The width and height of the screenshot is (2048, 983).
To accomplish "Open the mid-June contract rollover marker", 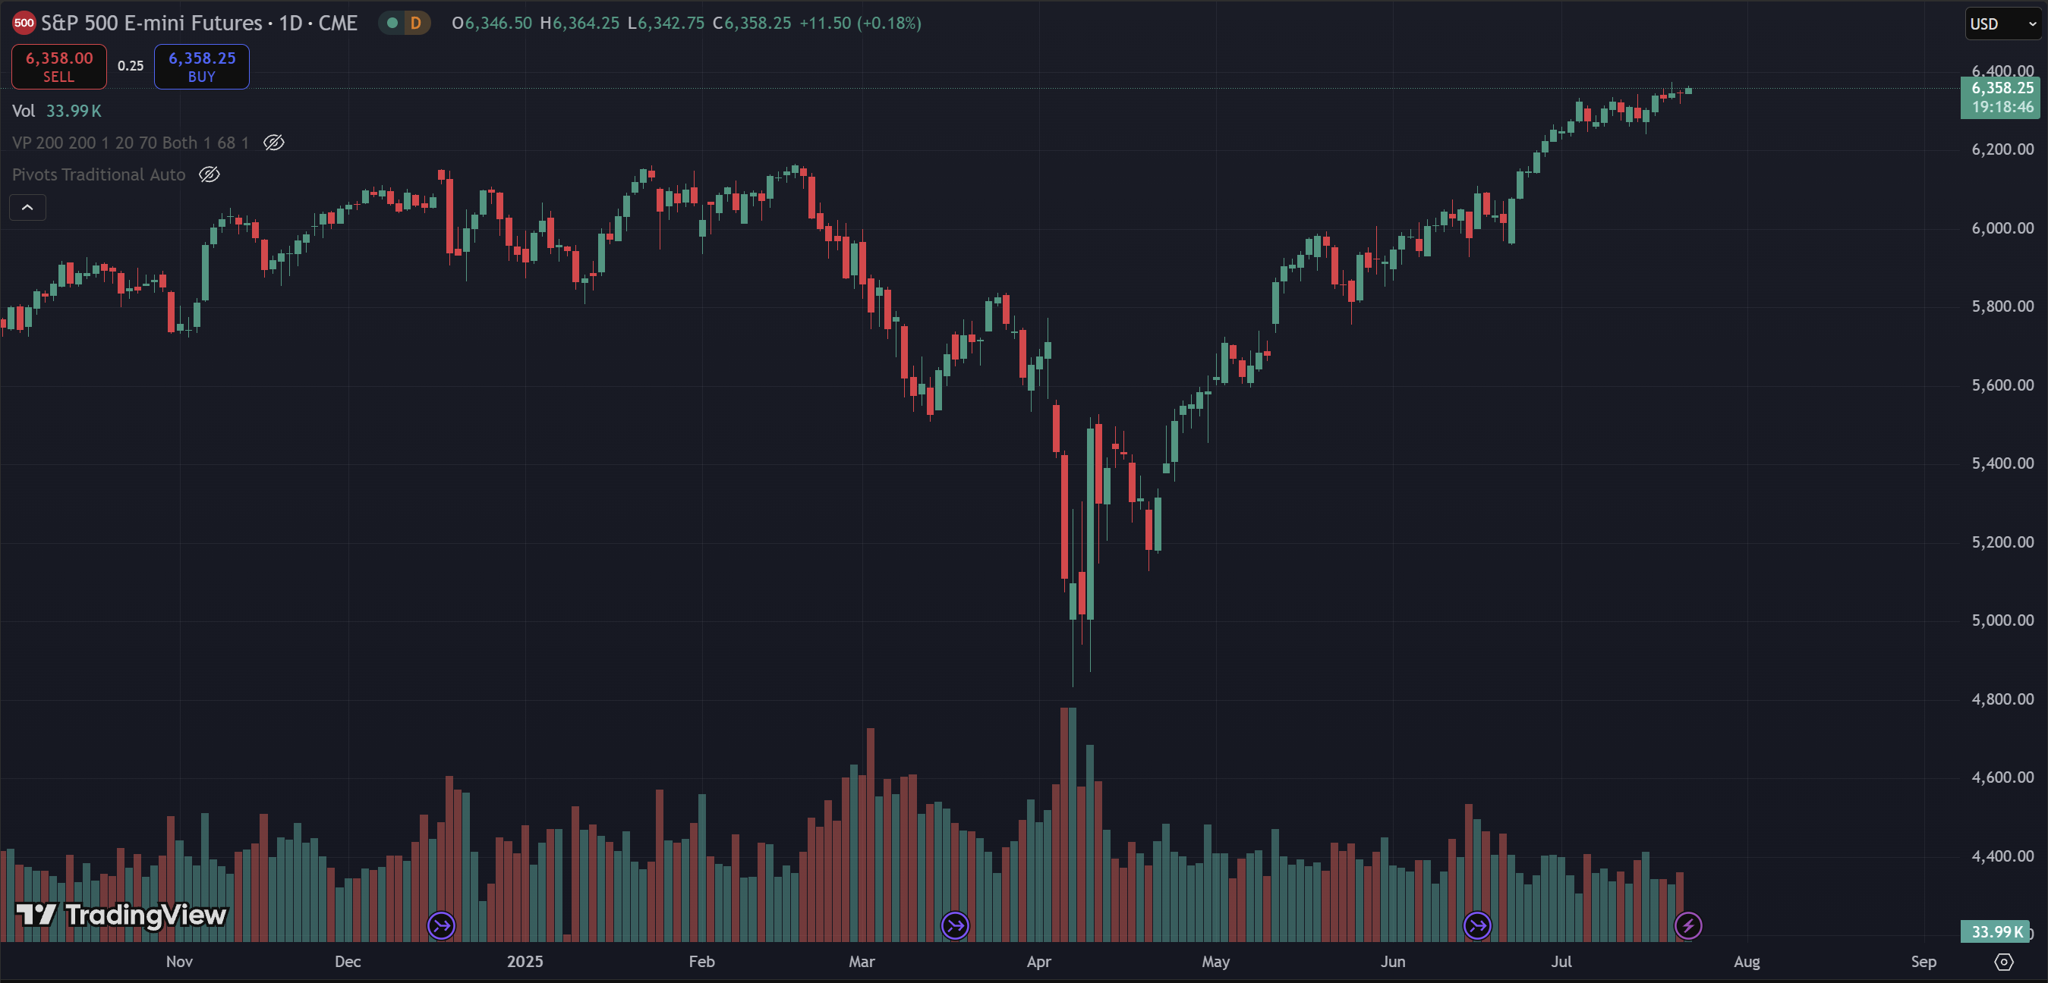I will pos(1477,925).
